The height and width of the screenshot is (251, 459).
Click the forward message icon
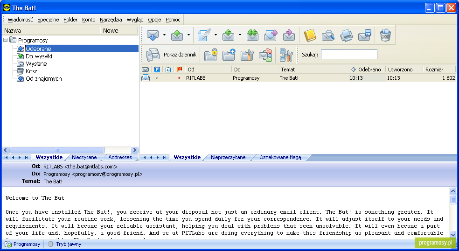[x=271, y=35]
